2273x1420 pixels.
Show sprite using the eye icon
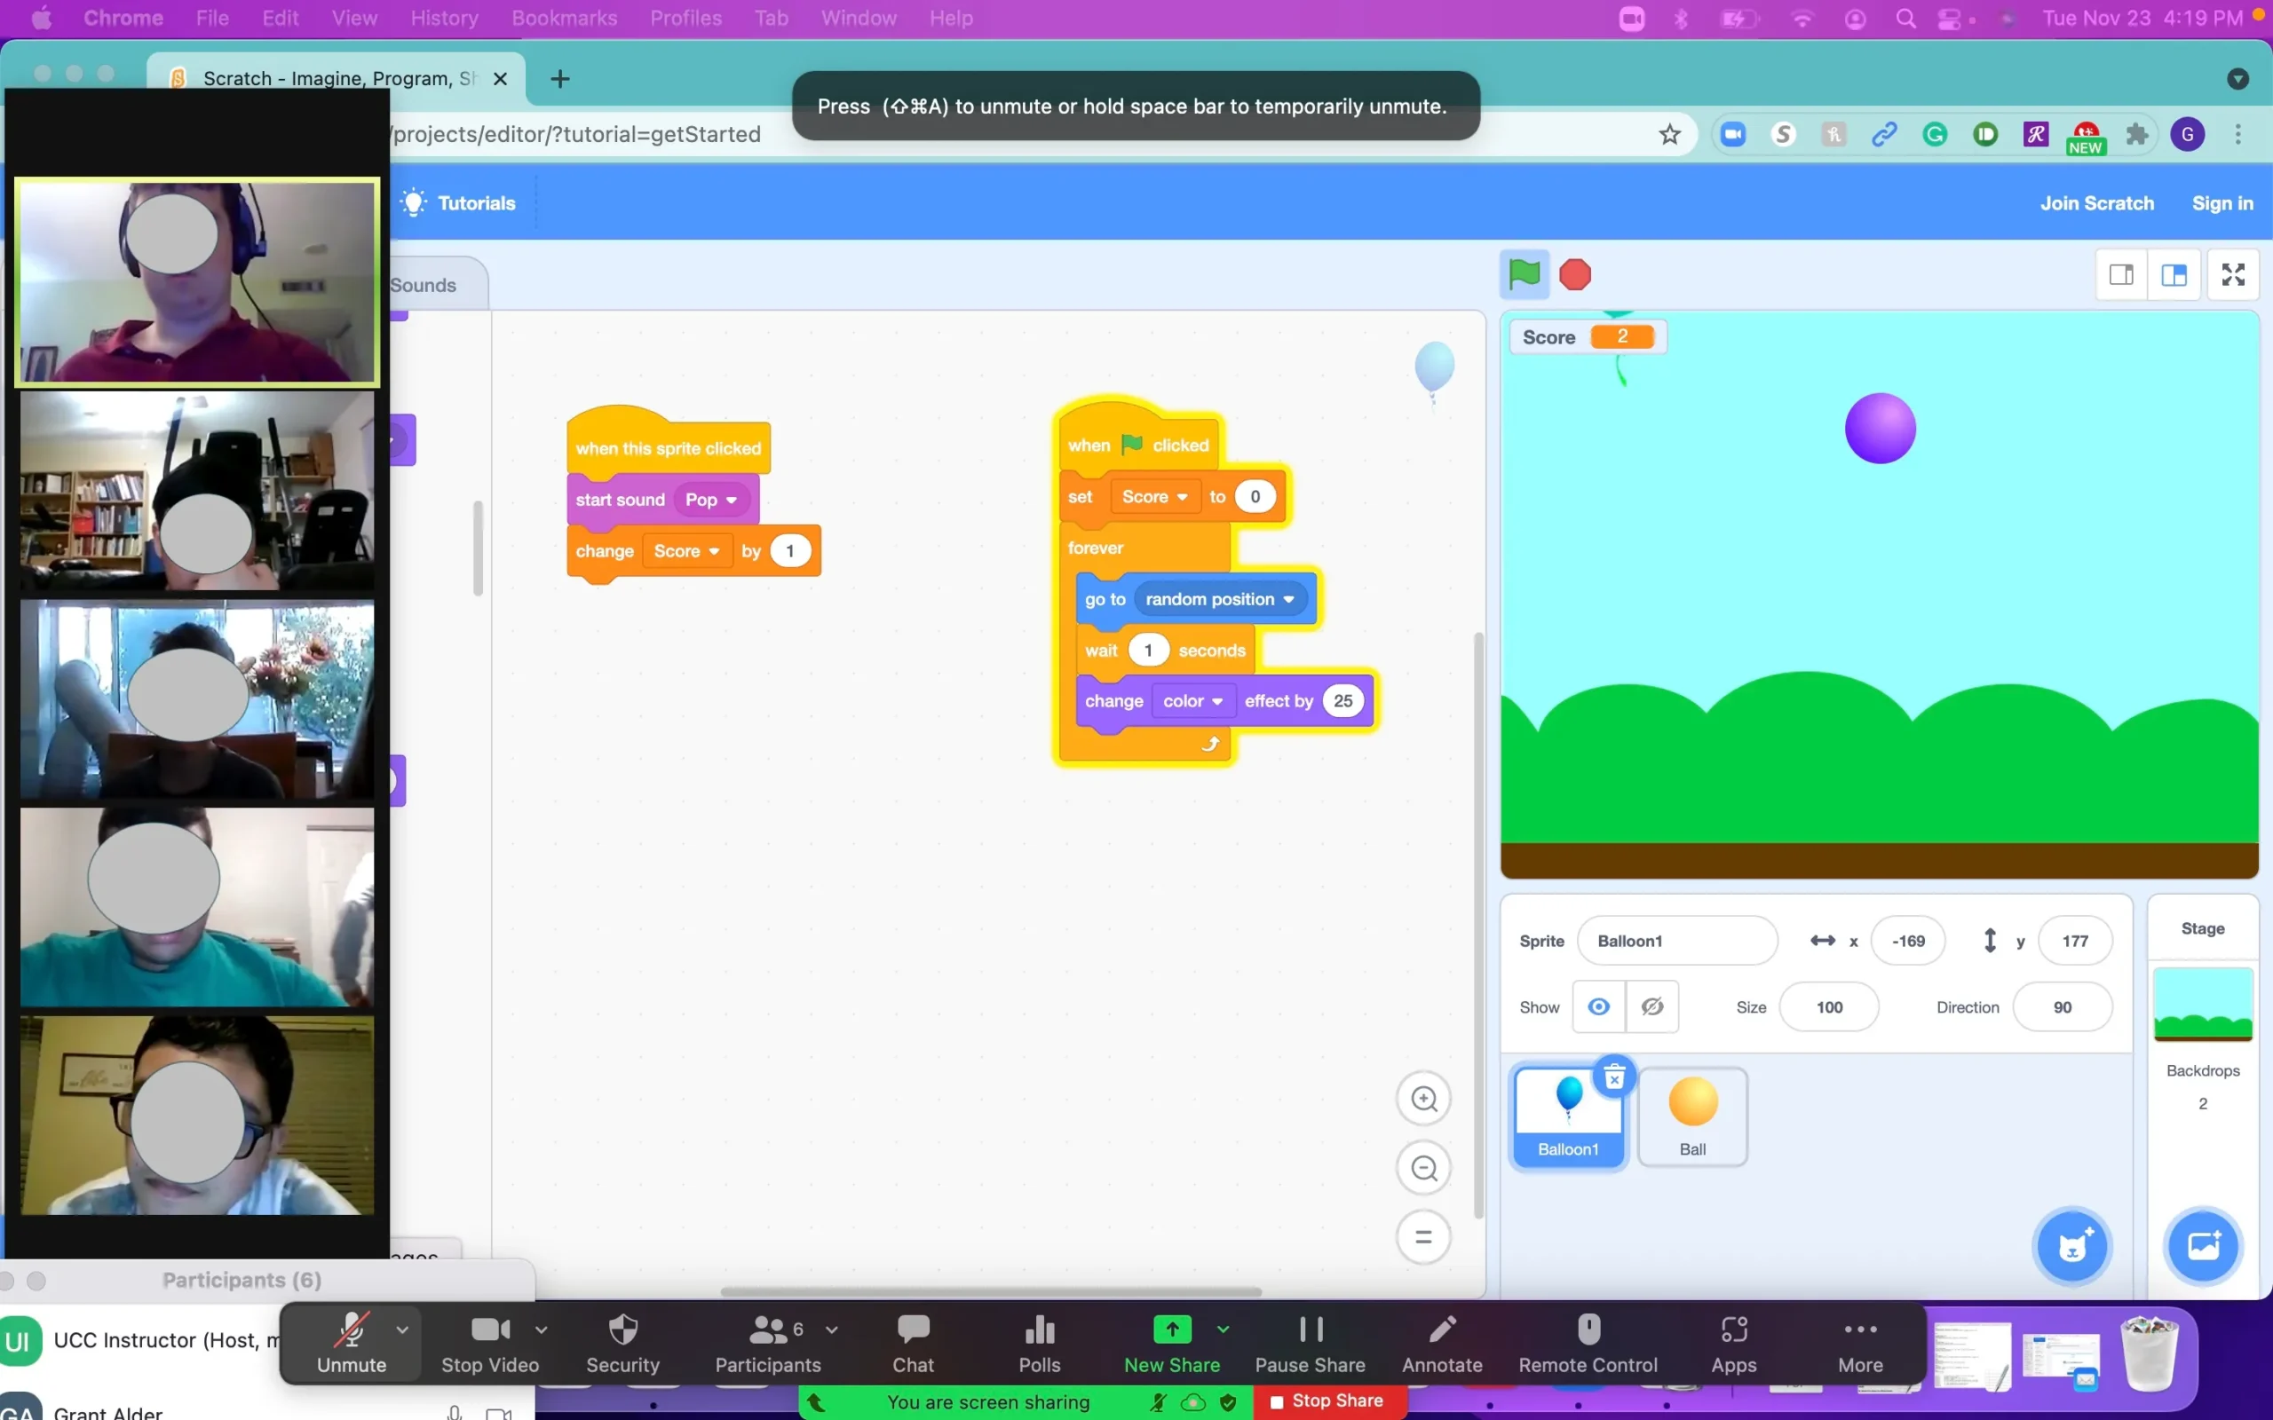click(1597, 1006)
